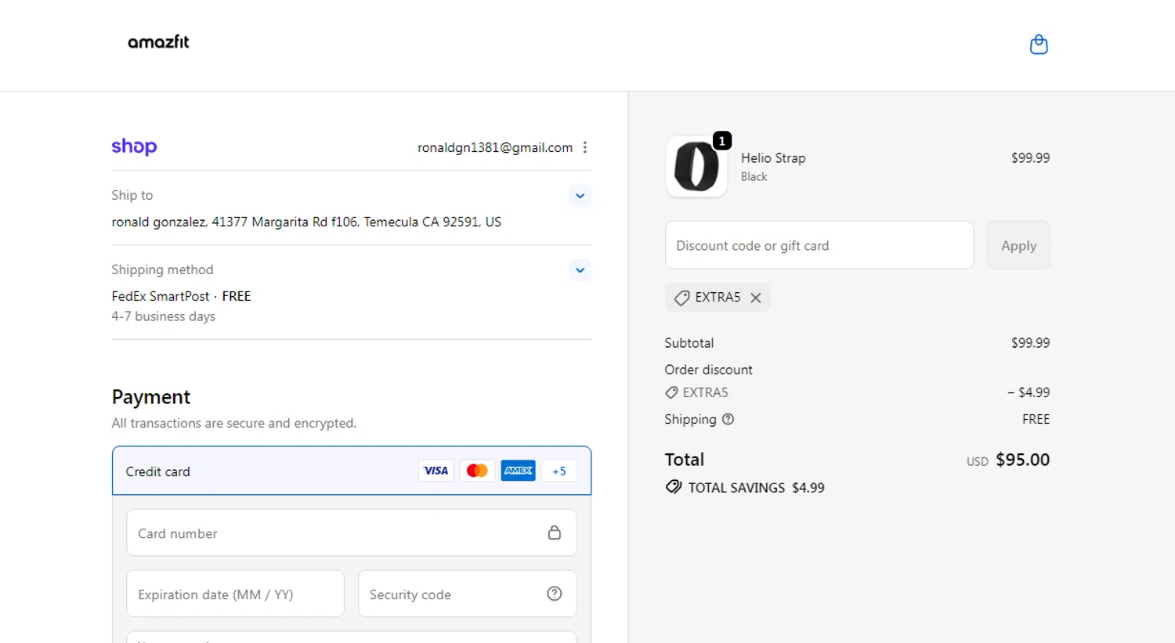The height and width of the screenshot is (643, 1175).
Task: Click the 4-7 business days text
Action: point(163,316)
